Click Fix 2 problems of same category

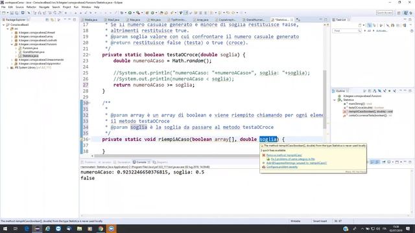292,159
